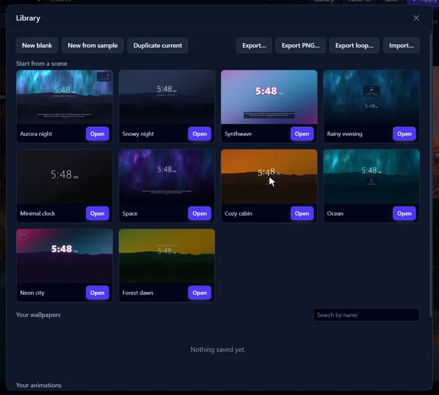Click the 'Cozy cabin' scene label
The width and height of the screenshot is (439, 395).
coord(239,213)
